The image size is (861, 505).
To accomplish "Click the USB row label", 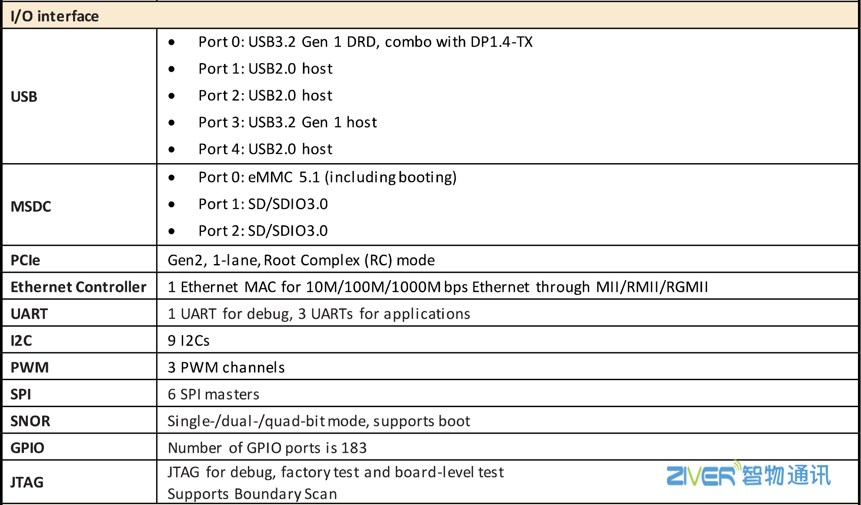I will (24, 97).
